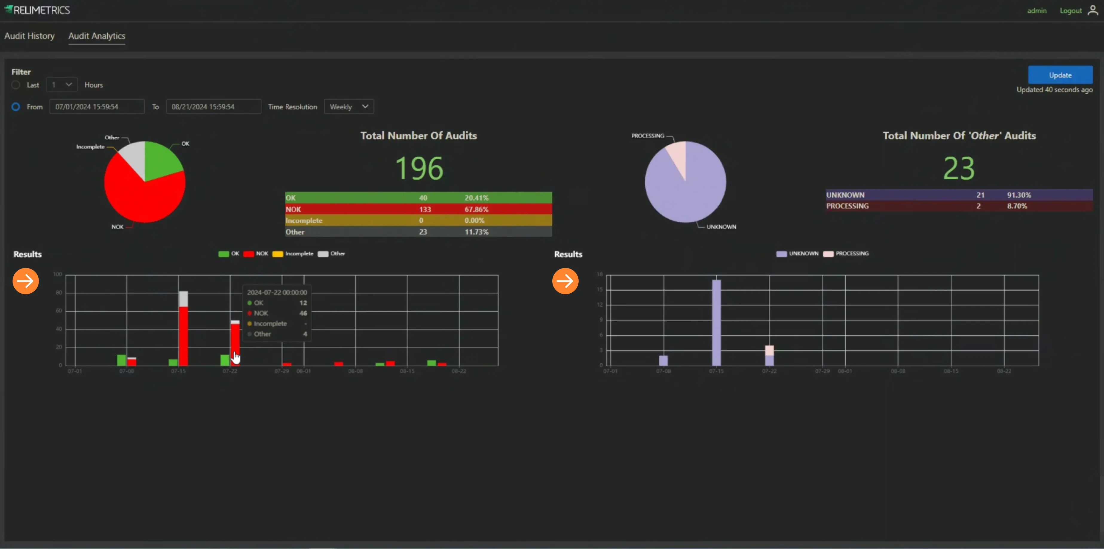Toggle the Incomplete legend swatch
Screen dimensions: 1104x549
click(278, 254)
